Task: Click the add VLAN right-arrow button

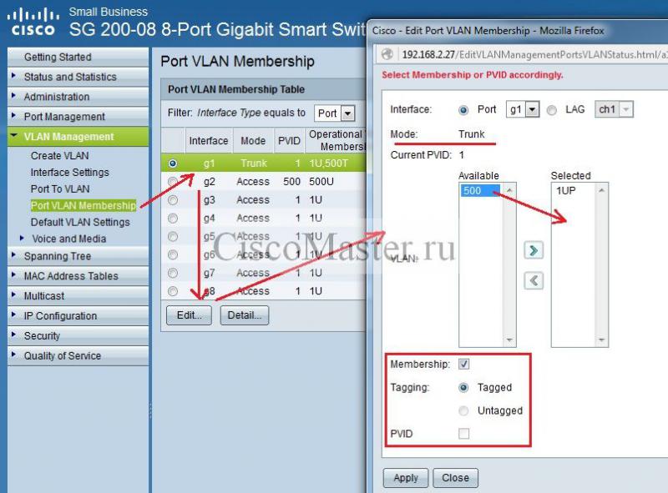Action: point(534,250)
